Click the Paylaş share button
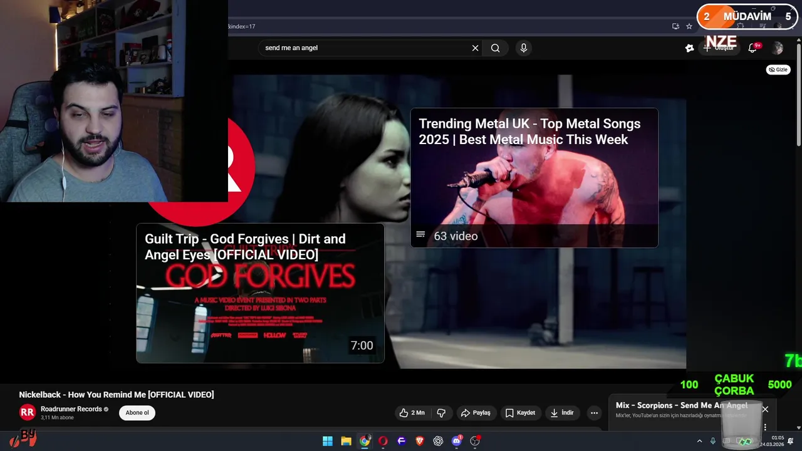The image size is (802, 451). [x=476, y=413]
